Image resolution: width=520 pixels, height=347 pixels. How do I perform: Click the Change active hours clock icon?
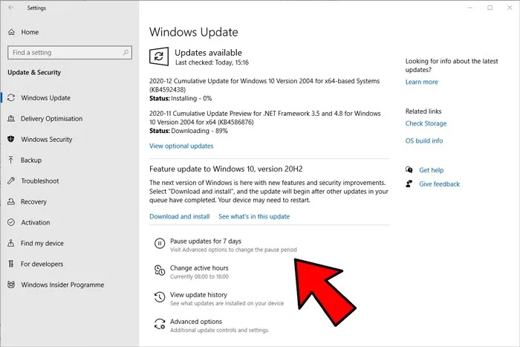point(158,270)
